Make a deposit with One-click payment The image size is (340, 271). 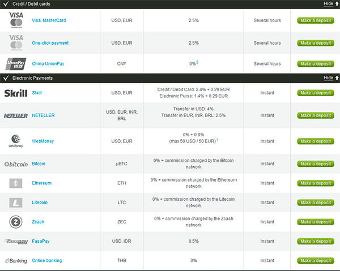tap(316, 43)
